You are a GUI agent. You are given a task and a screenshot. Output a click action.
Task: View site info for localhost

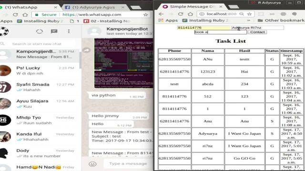tap(202, 14)
